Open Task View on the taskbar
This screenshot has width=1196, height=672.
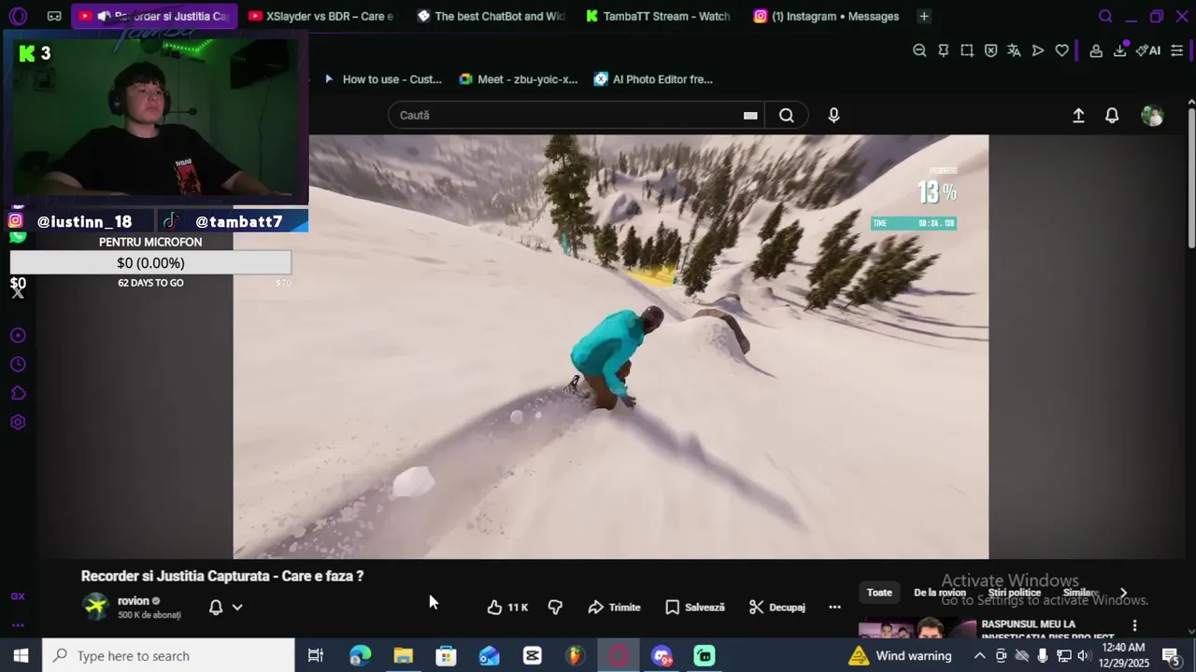tap(316, 655)
